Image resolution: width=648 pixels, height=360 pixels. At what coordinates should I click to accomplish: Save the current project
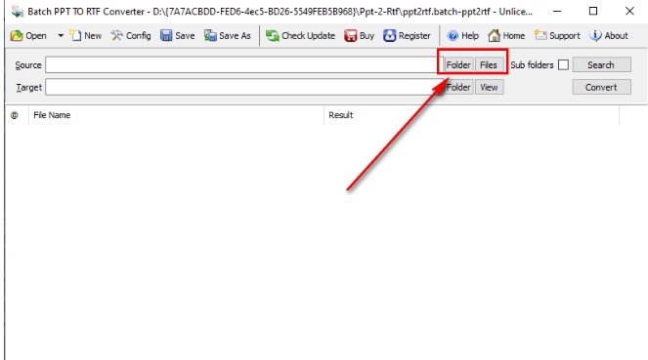coord(178,36)
